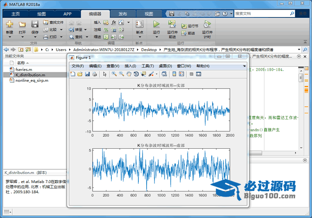The width and height of the screenshot is (312, 218).
Task: Open Figure 1 File (文件) menu
Action: (78, 66)
